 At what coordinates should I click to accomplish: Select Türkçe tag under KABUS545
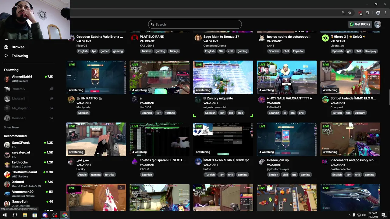(x=174, y=51)
